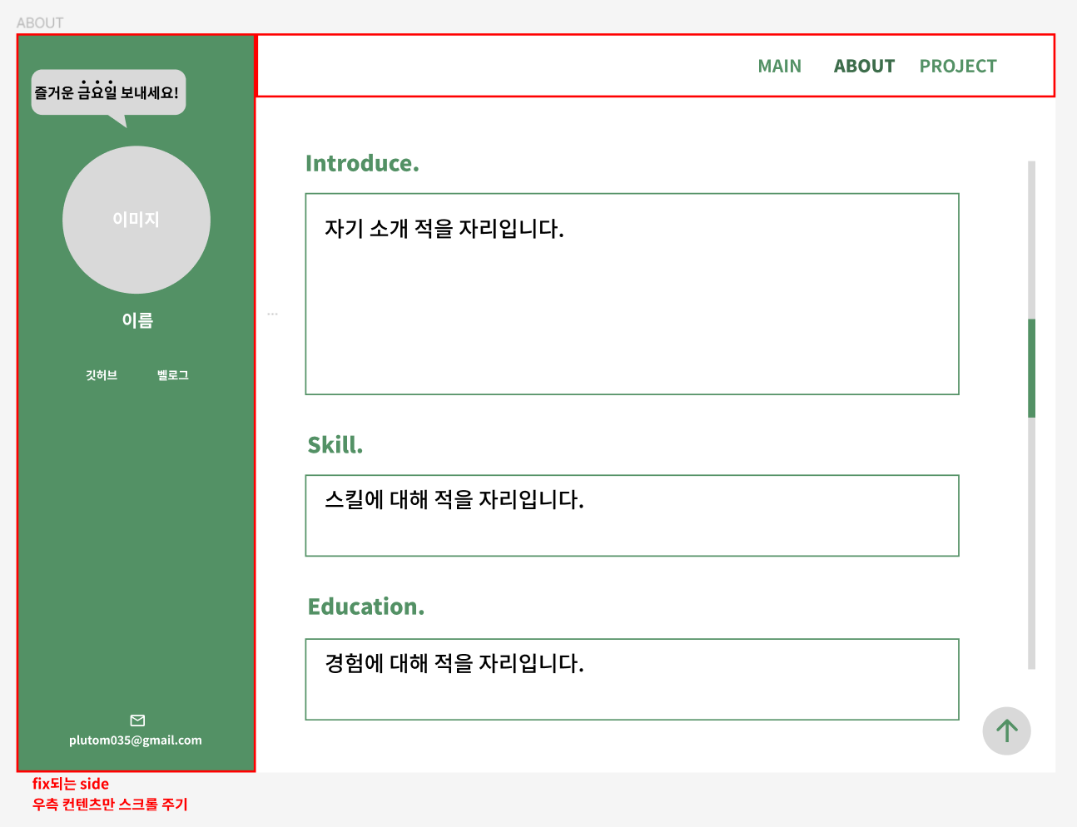Open the 깃허브 link

102,375
